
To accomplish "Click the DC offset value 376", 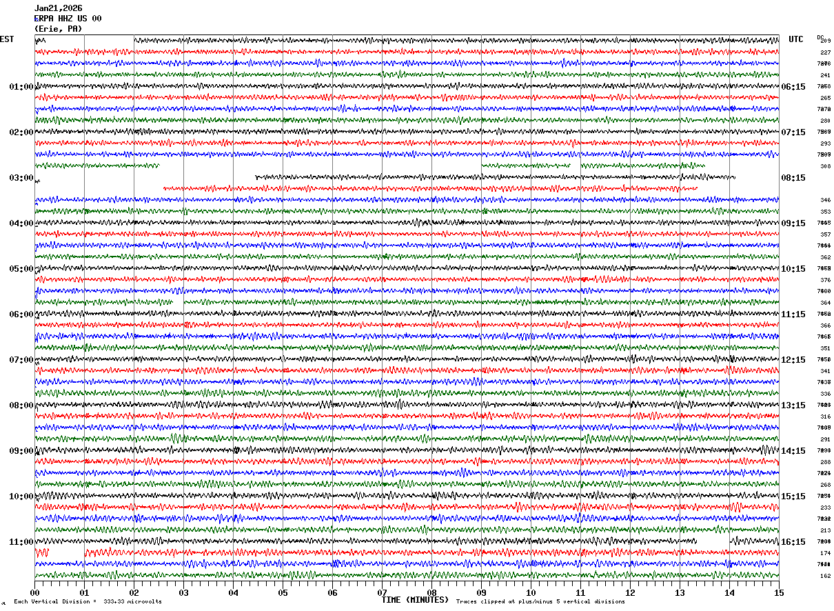I will [x=825, y=280].
